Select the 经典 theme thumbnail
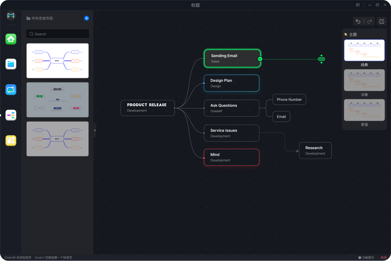Image resolution: width=391 pixels, height=261 pixels. coord(364,50)
